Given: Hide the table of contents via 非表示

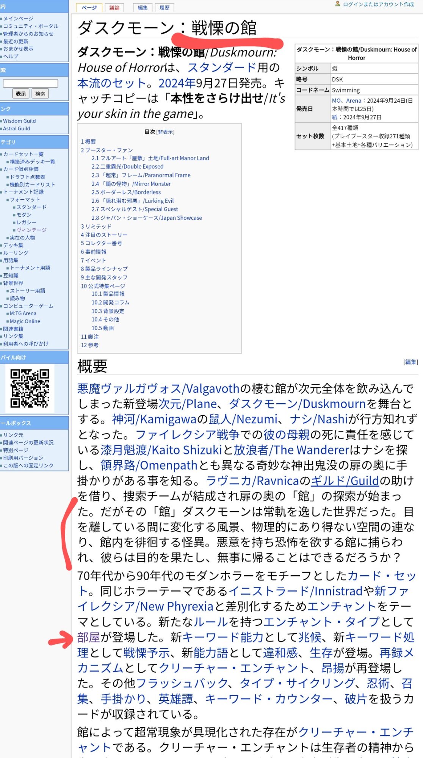Looking at the screenshot, I should tap(165, 132).
